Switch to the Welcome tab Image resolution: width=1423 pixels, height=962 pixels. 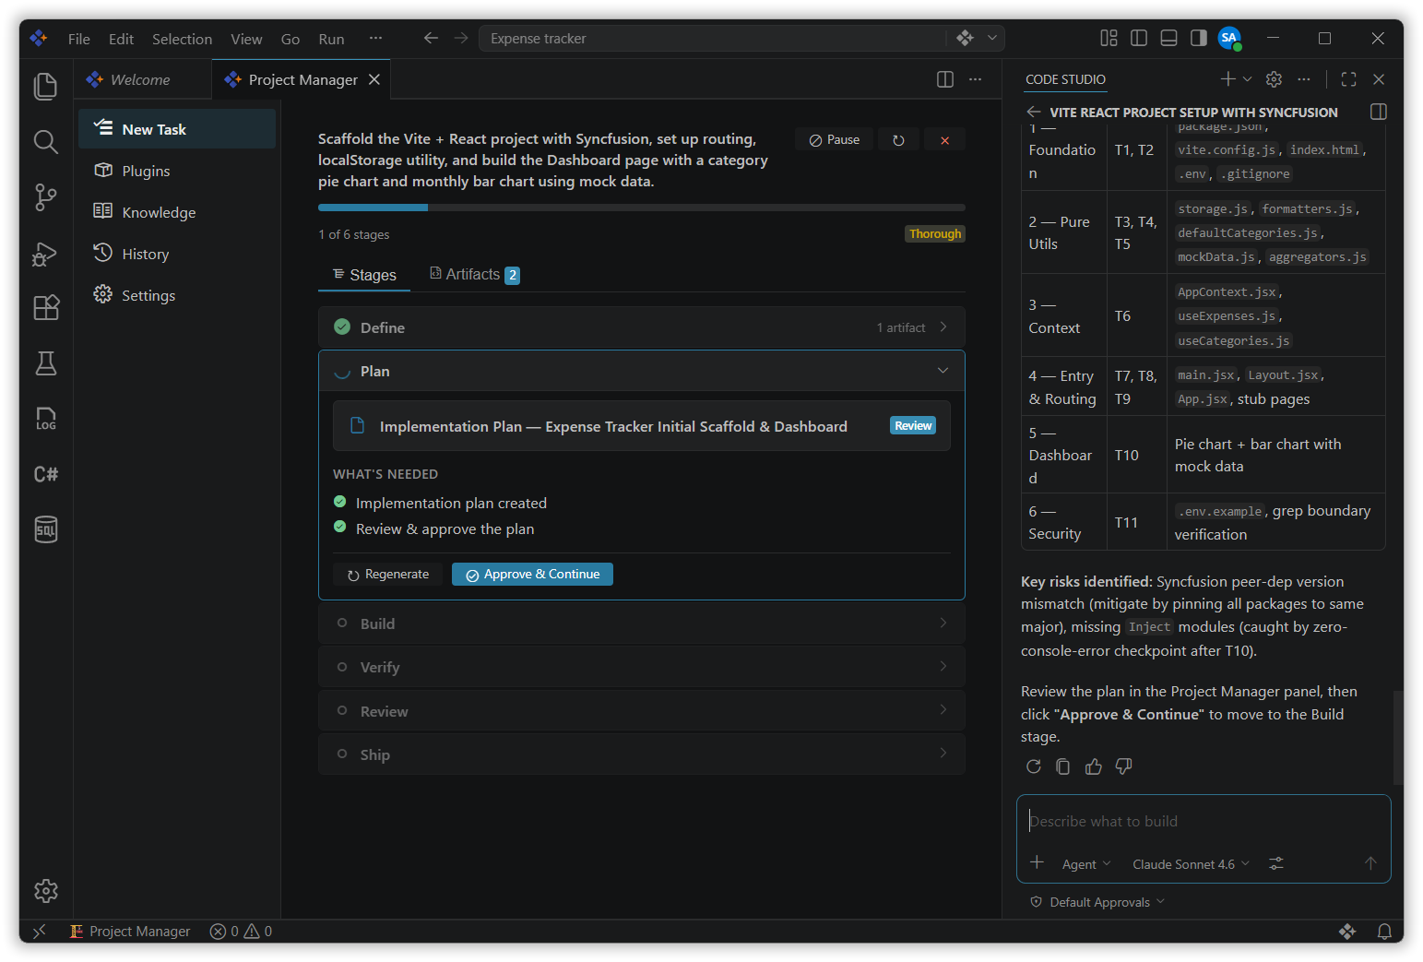point(143,79)
